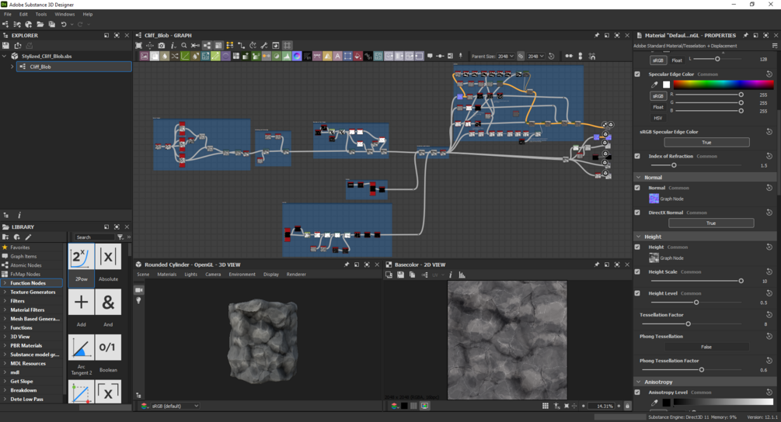Viewport: 781px width, 422px height.
Task: Click the undo arrow in main toolbar
Action: pyautogui.click(x=64, y=25)
